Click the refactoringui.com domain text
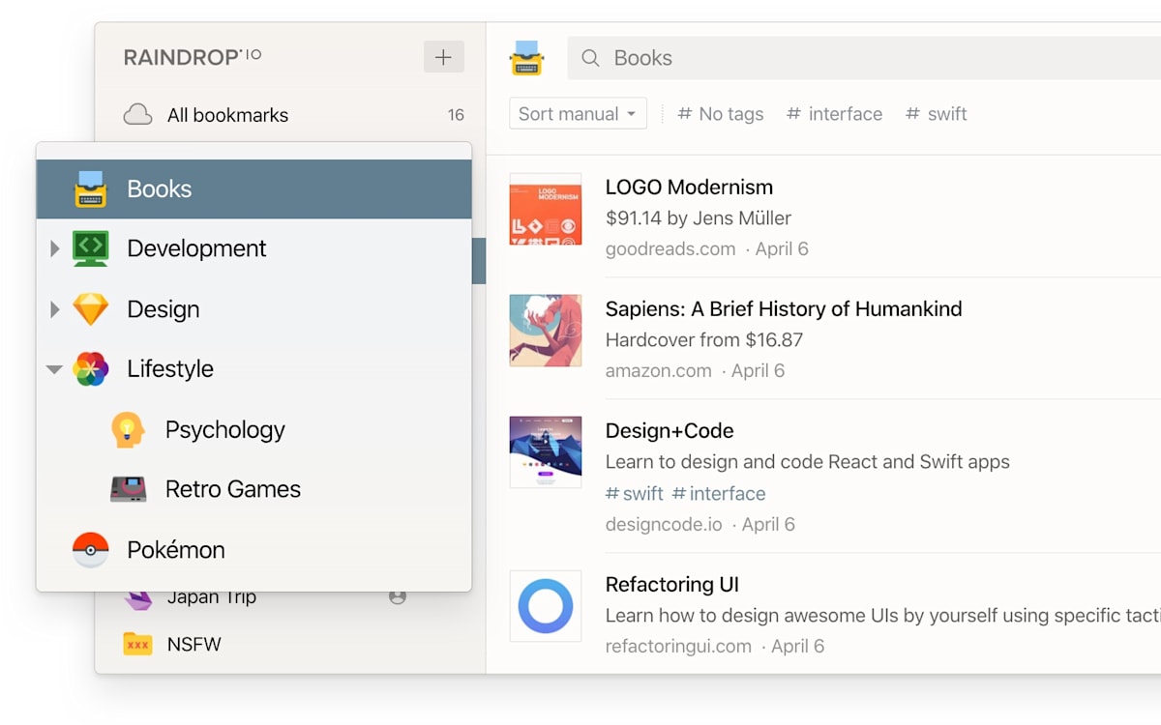The height and width of the screenshot is (725, 1161). click(x=678, y=647)
